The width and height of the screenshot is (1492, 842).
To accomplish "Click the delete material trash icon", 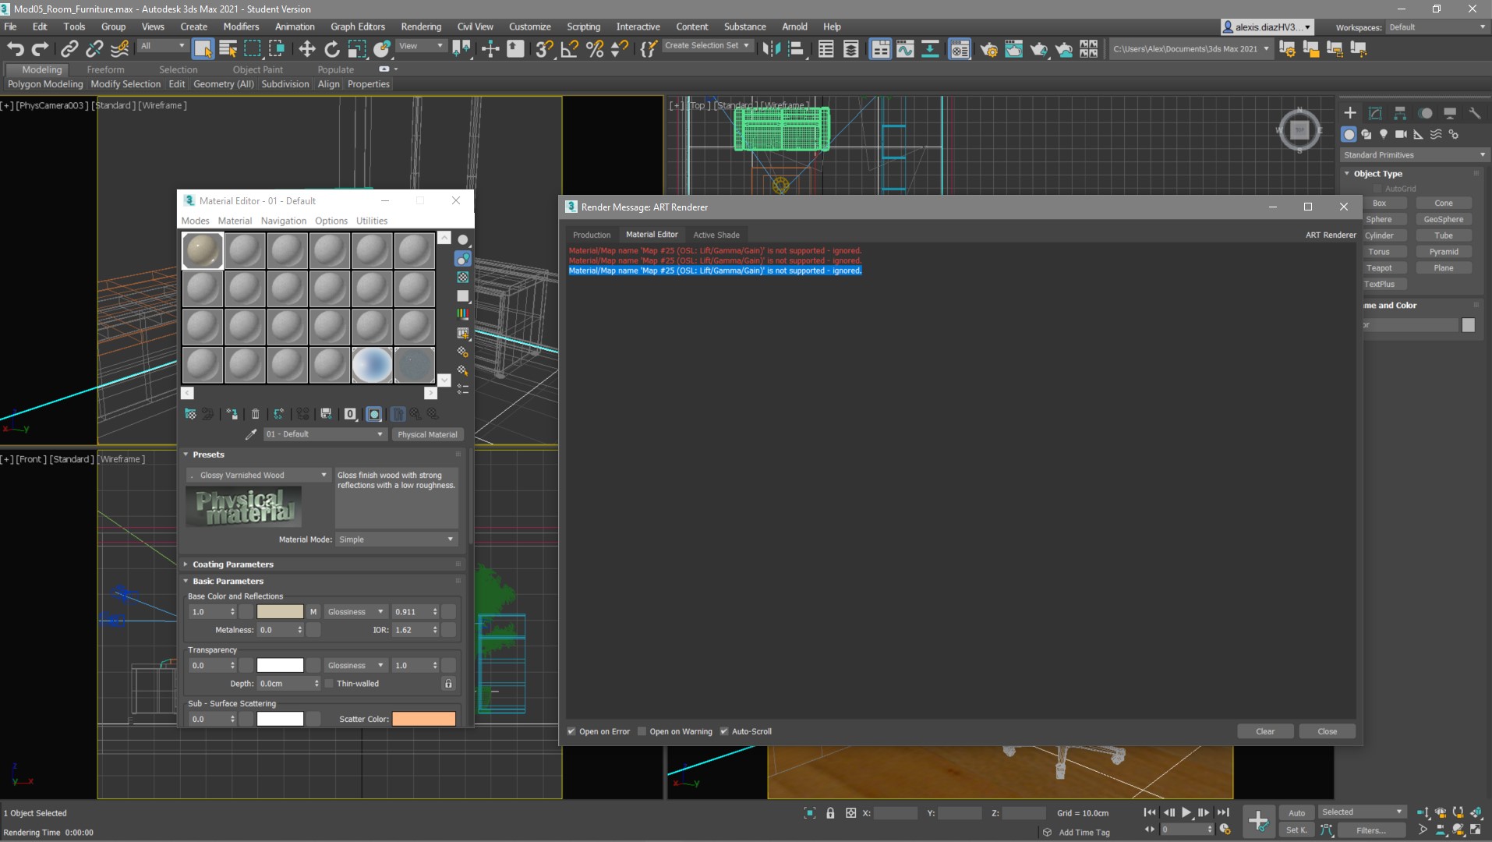I will click(255, 414).
